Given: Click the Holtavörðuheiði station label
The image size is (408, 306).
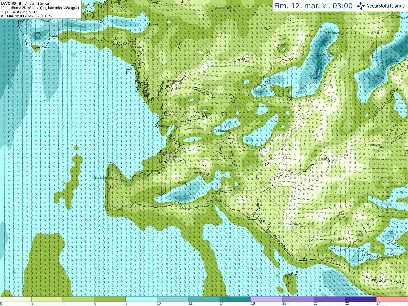Looking at the screenshot, I should (x=223, y=8).
